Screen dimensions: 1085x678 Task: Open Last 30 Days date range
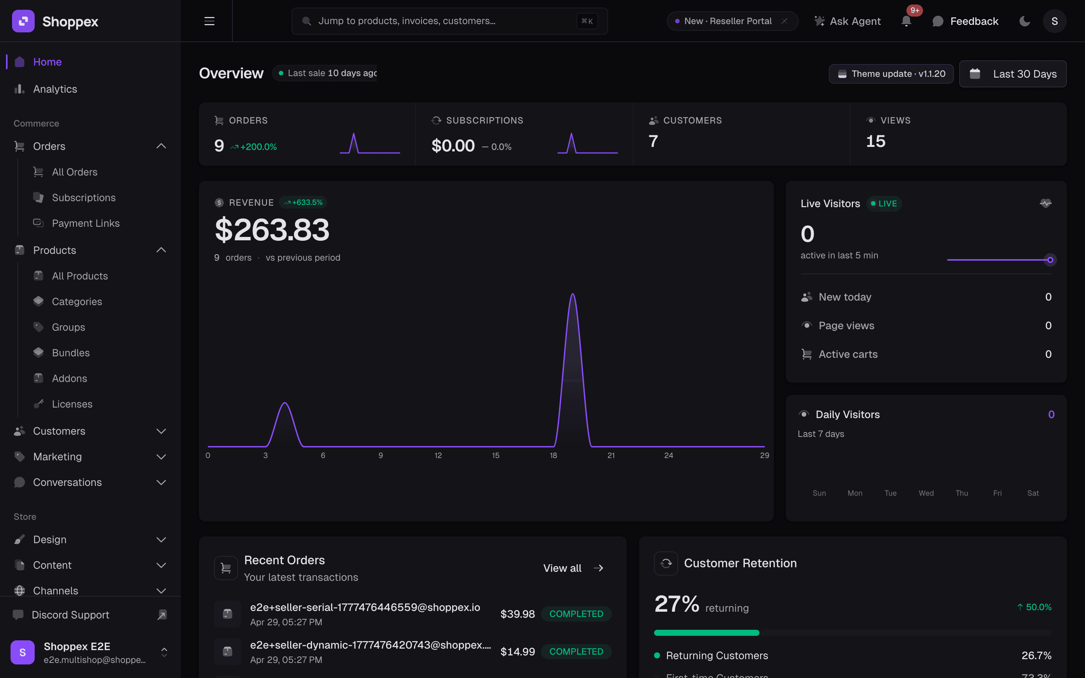pyautogui.click(x=1013, y=74)
